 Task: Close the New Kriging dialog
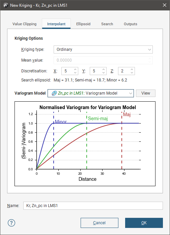(165, 5)
